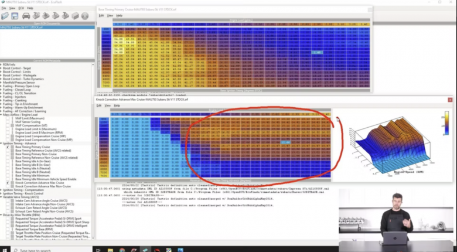Click the first ECU arrow icon after the car
The width and height of the screenshot is (457, 252).
[x=36, y=16]
